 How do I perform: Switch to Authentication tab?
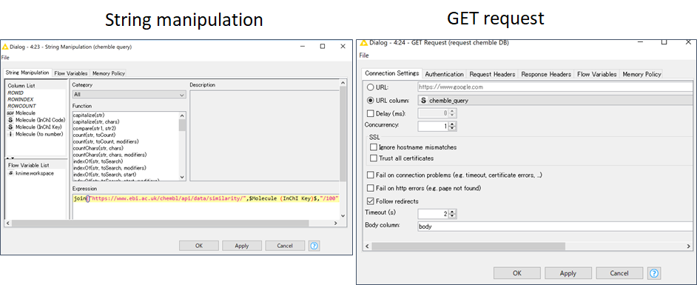tap(444, 74)
